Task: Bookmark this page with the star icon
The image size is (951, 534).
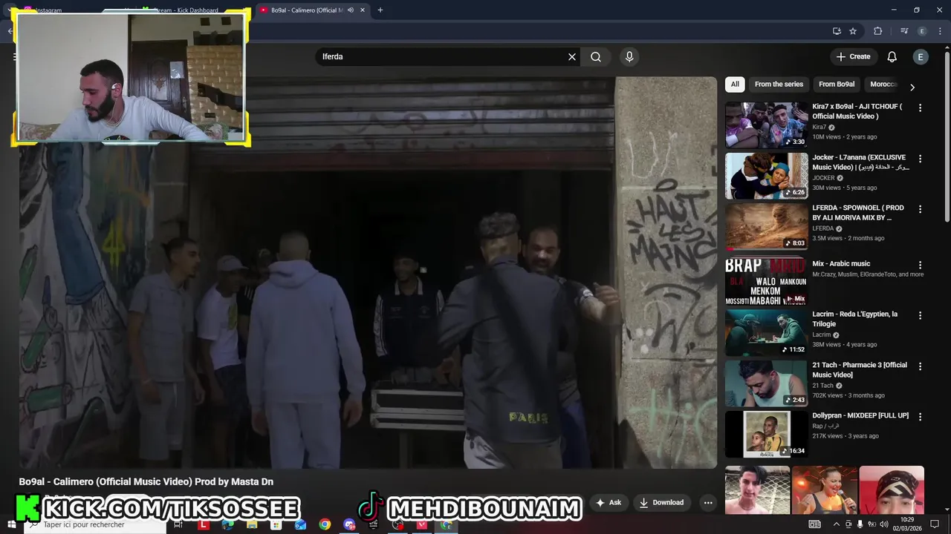Action: (x=853, y=31)
